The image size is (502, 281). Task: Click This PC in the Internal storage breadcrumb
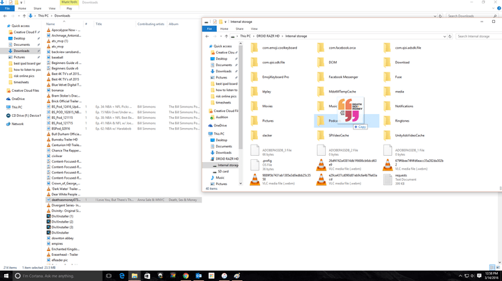245,36
